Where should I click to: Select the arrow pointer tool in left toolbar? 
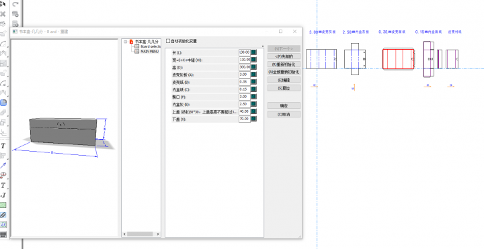coord(3,4)
